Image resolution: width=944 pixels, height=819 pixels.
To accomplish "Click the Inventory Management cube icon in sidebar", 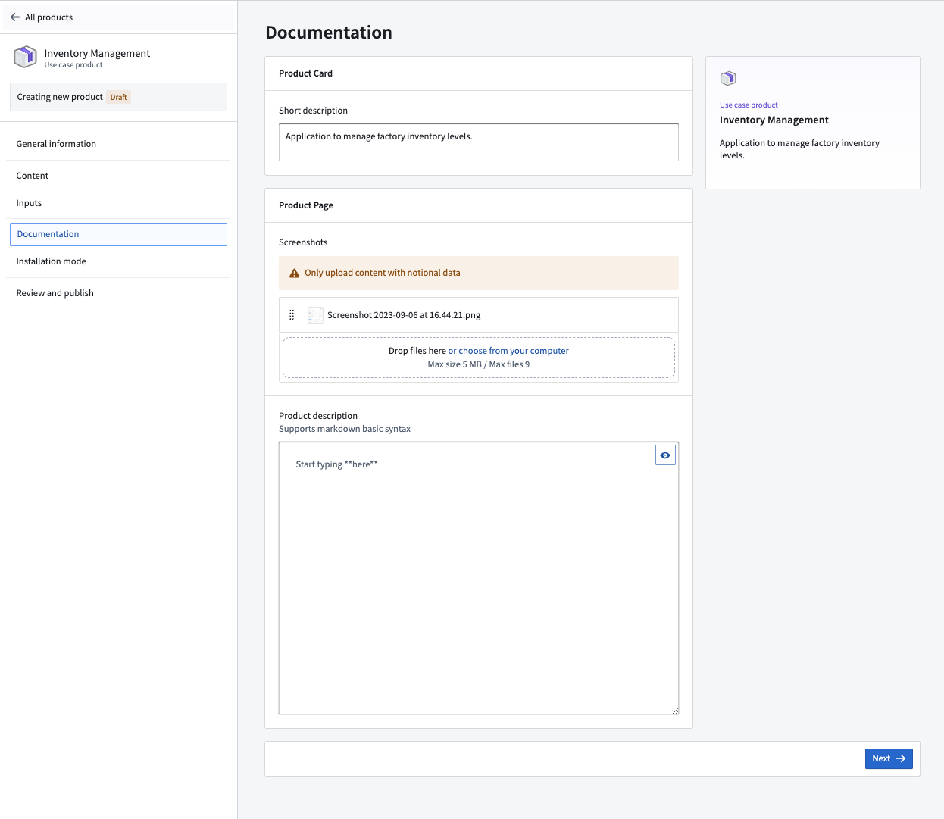I will (x=25, y=57).
